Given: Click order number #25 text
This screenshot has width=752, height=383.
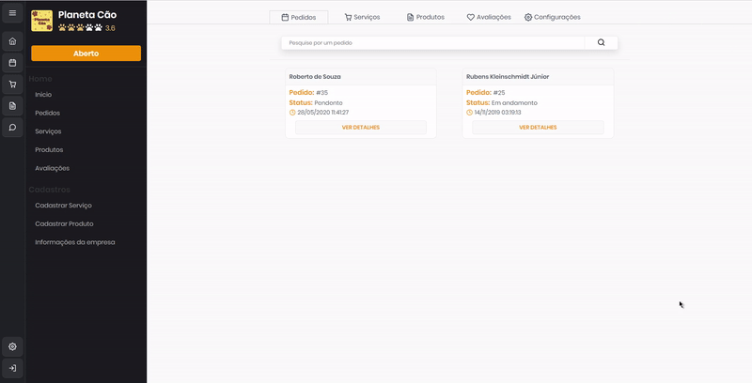Looking at the screenshot, I should point(499,92).
